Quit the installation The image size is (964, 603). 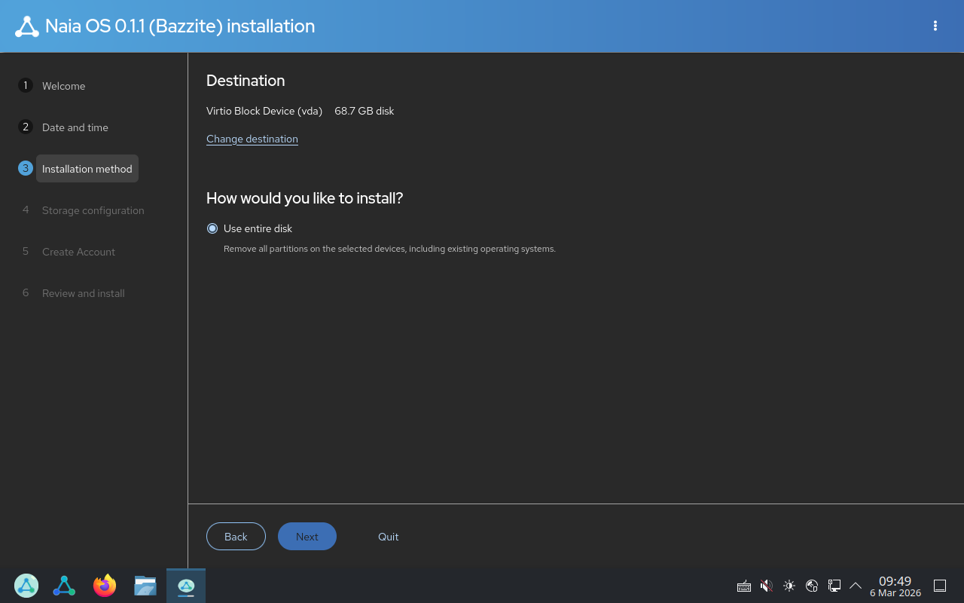(x=388, y=536)
